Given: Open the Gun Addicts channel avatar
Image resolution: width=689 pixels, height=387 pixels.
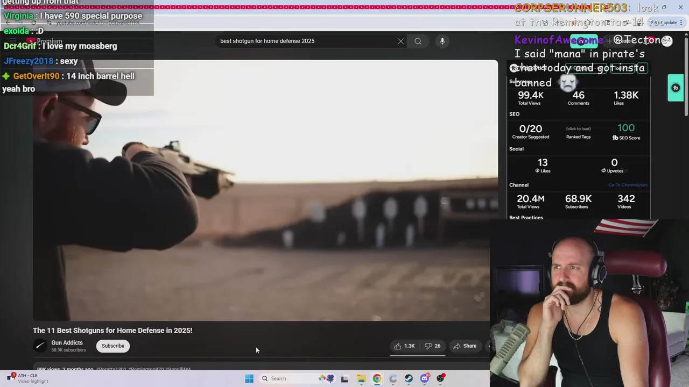Looking at the screenshot, I should (x=40, y=346).
